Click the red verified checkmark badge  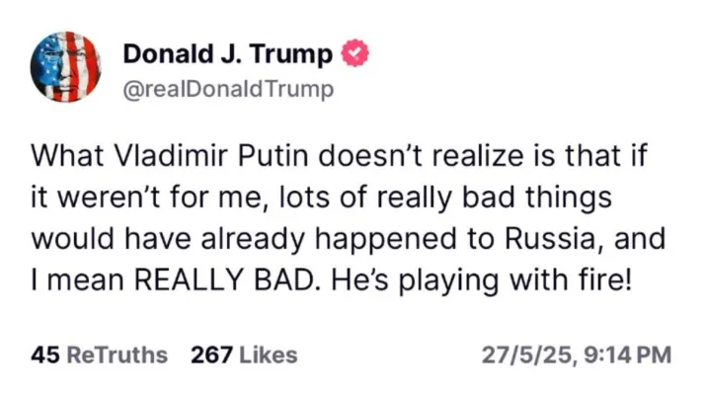[x=355, y=53]
